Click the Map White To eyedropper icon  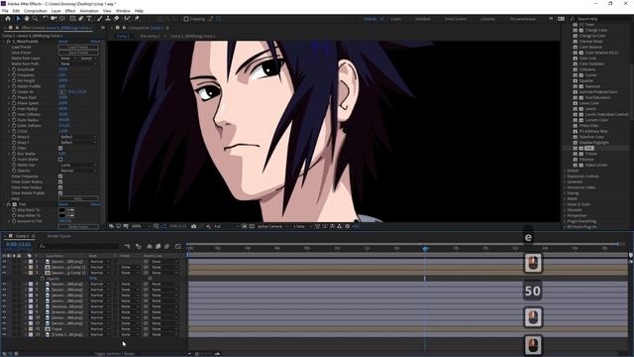pyautogui.click(x=71, y=216)
